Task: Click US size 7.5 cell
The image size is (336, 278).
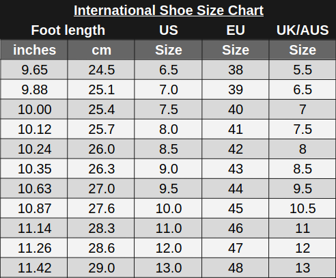Action: click(x=169, y=109)
